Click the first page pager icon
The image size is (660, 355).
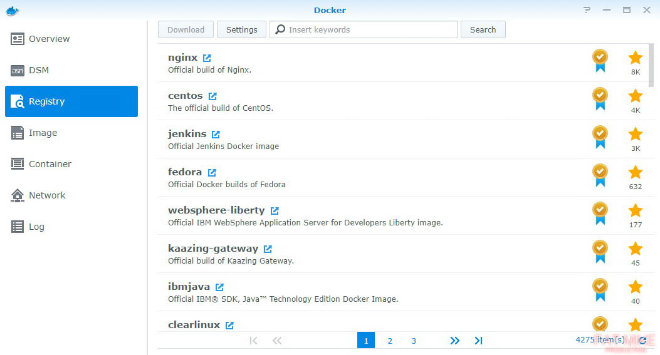point(253,341)
